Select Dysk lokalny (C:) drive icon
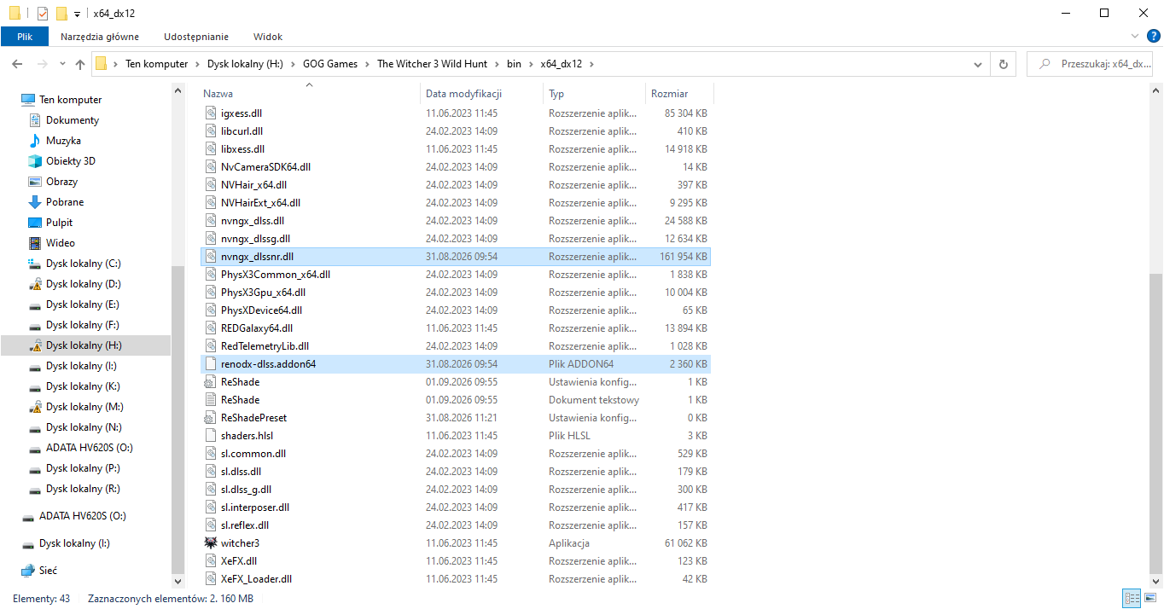Viewport: 1164px width, 609px height. coord(35,264)
